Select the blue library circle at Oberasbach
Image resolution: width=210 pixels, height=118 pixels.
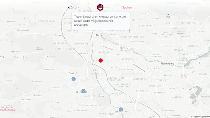[x=83, y=91]
